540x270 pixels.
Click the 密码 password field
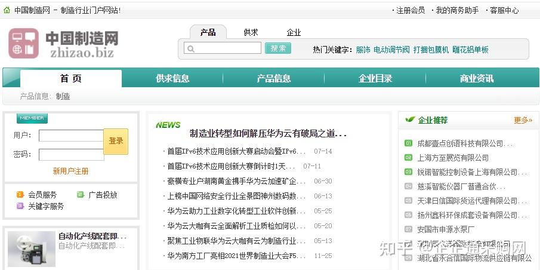(x=71, y=155)
